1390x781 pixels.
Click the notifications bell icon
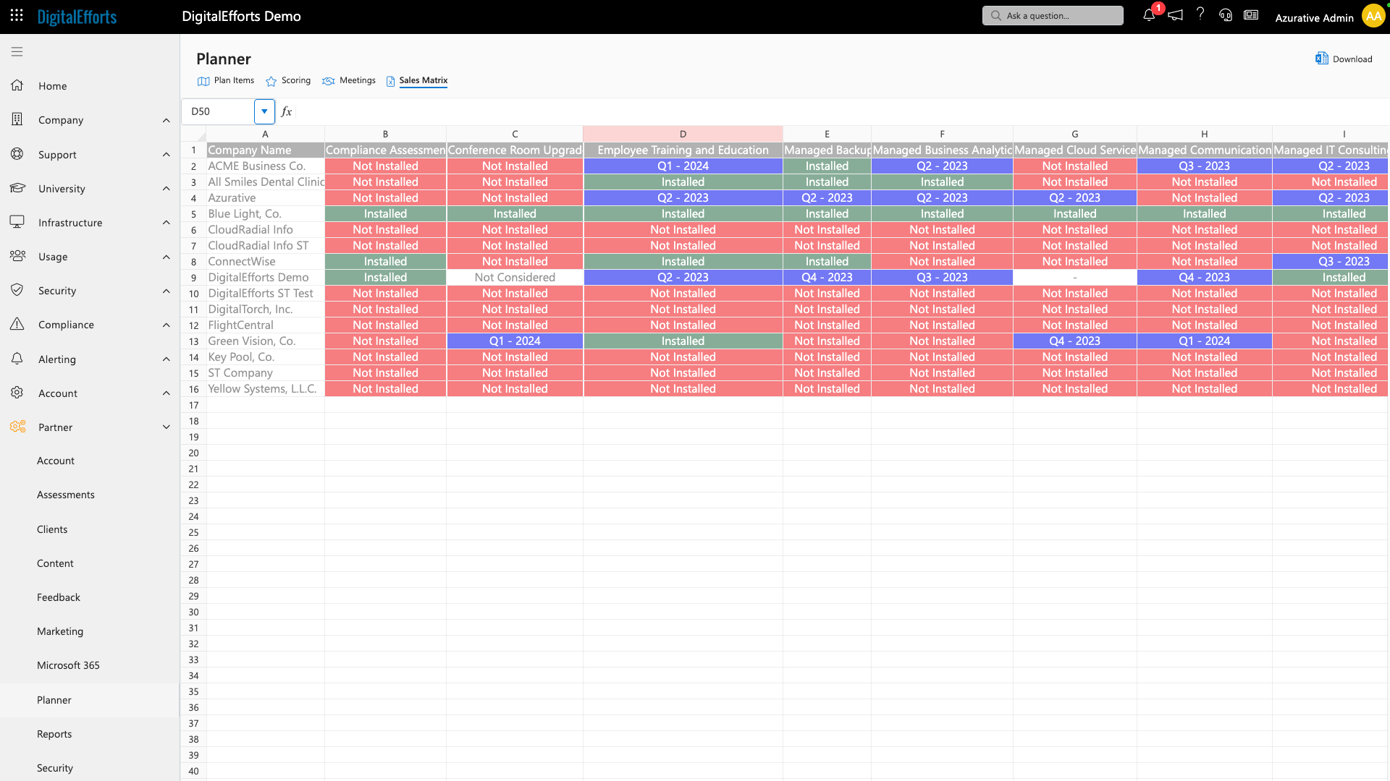point(1149,15)
